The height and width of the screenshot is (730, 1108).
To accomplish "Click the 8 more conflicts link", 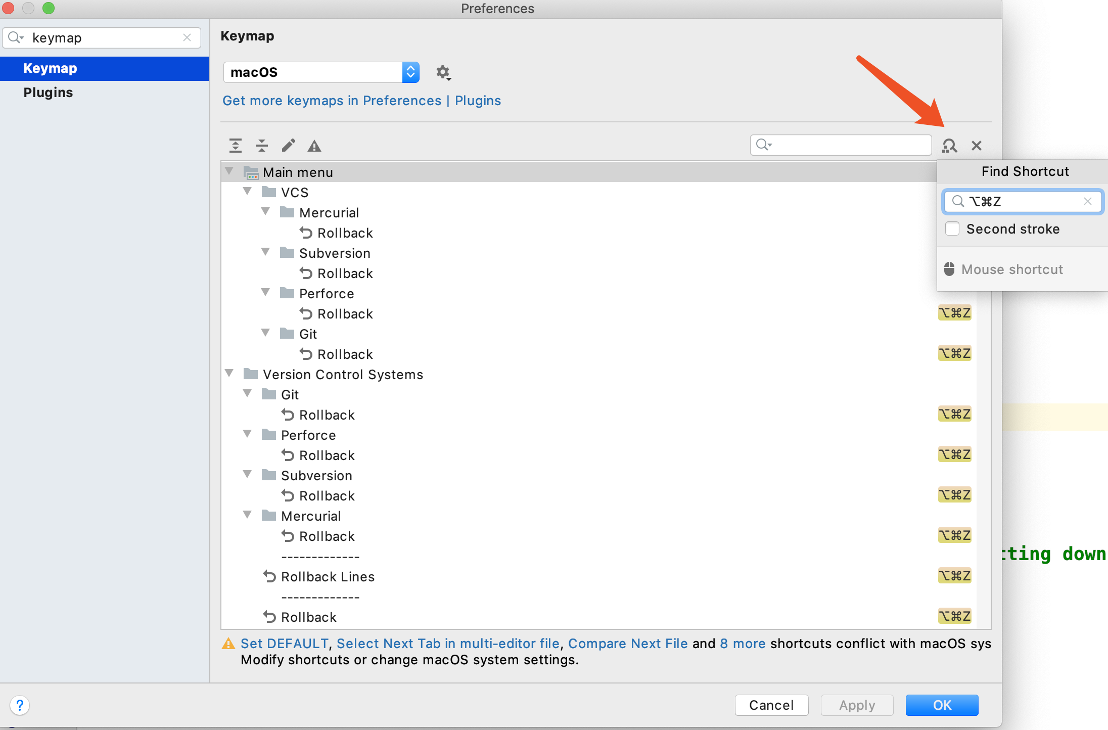I will (743, 644).
